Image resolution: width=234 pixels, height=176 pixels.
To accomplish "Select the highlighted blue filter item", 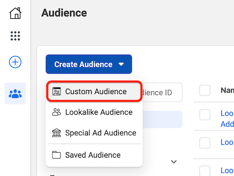I will point(162,119).
